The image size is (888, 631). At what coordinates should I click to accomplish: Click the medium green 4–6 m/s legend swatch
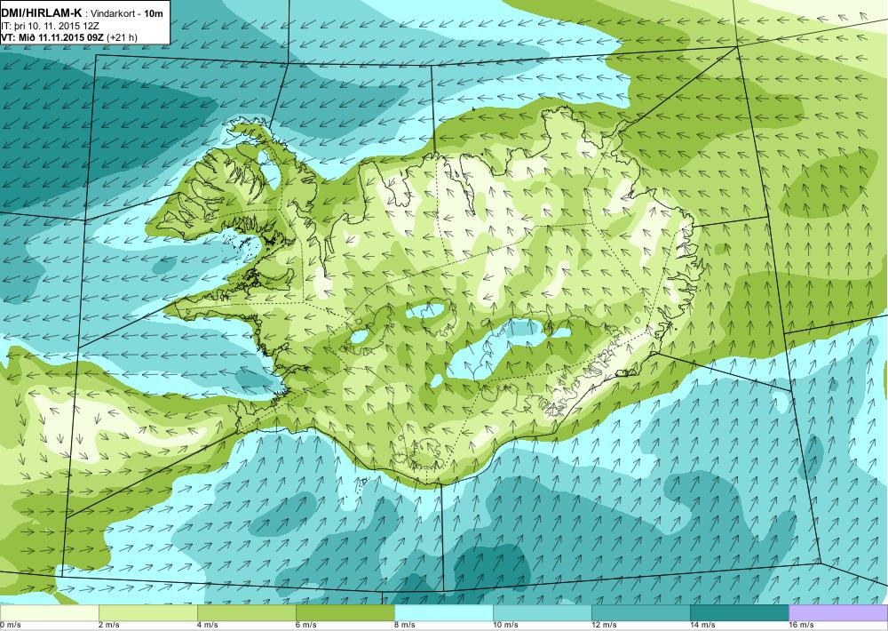(247, 613)
